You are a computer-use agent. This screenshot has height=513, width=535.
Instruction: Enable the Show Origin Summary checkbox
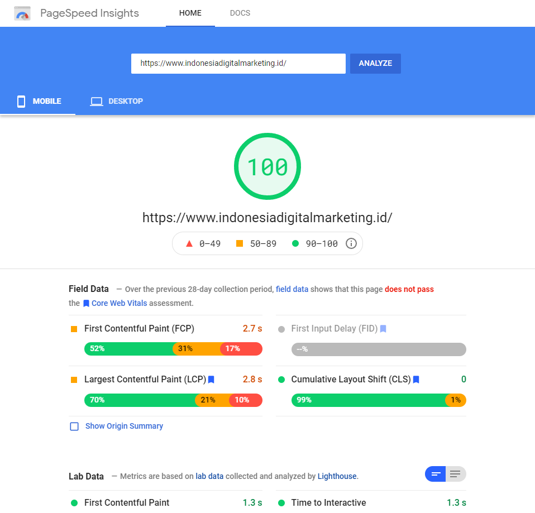point(74,426)
